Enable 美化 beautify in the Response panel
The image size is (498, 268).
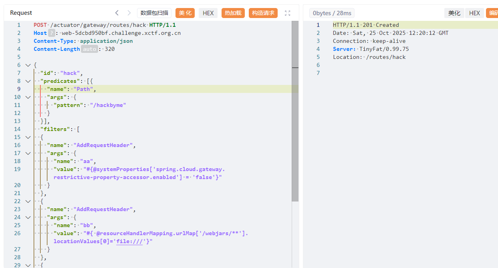[x=454, y=13]
